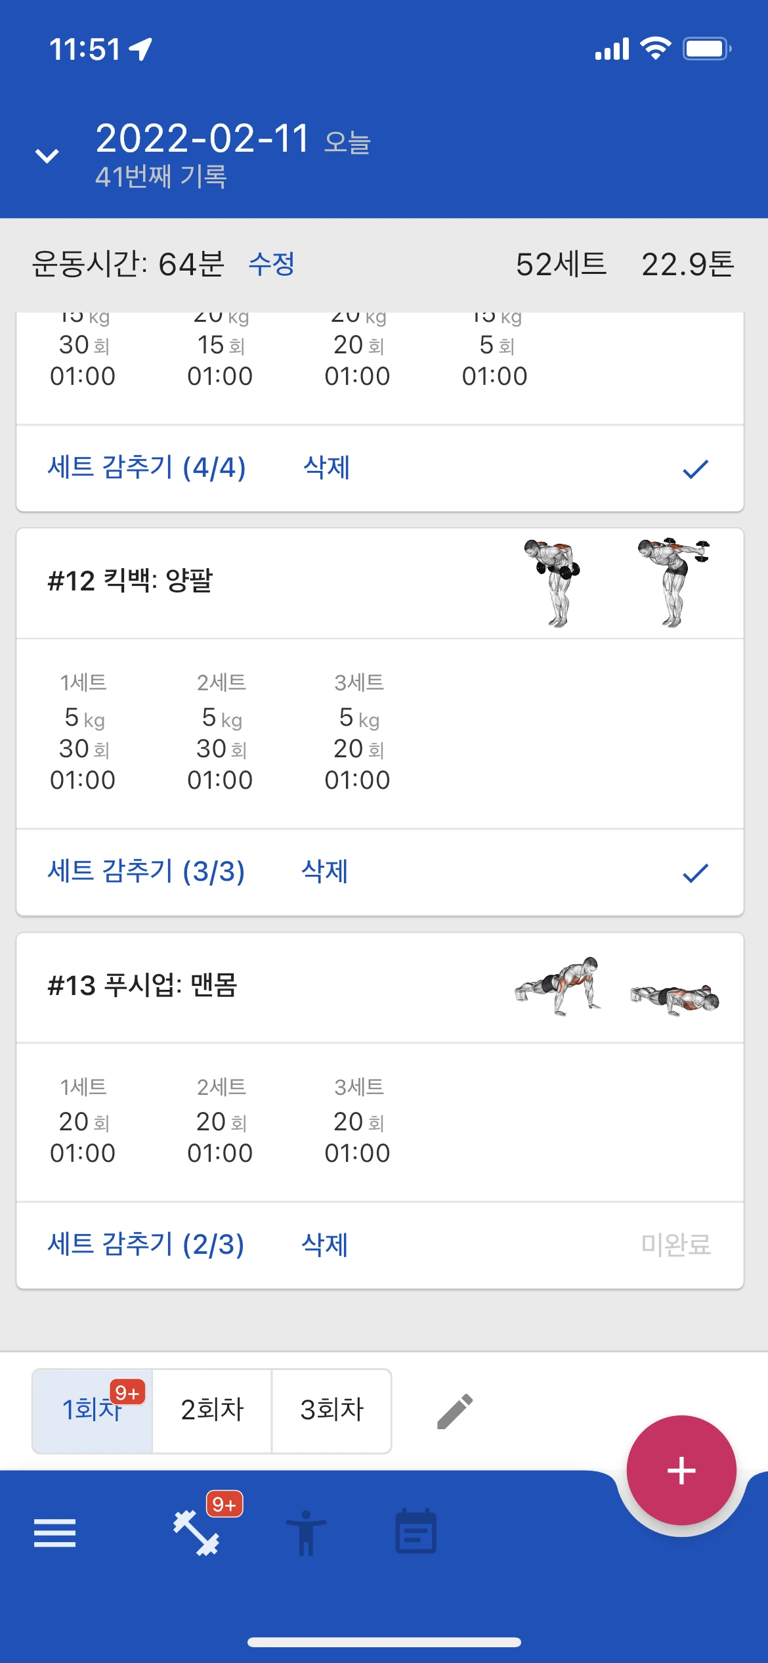Tap the pencil edit icon
Viewport: 768px width, 1663px height.
[454, 1411]
